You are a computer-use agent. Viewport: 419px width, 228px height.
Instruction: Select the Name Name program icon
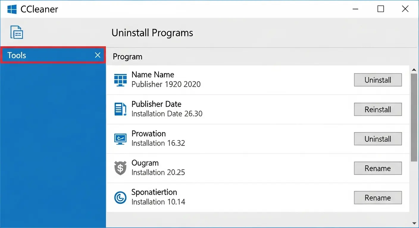pyautogui.click(x=120, y=80)
